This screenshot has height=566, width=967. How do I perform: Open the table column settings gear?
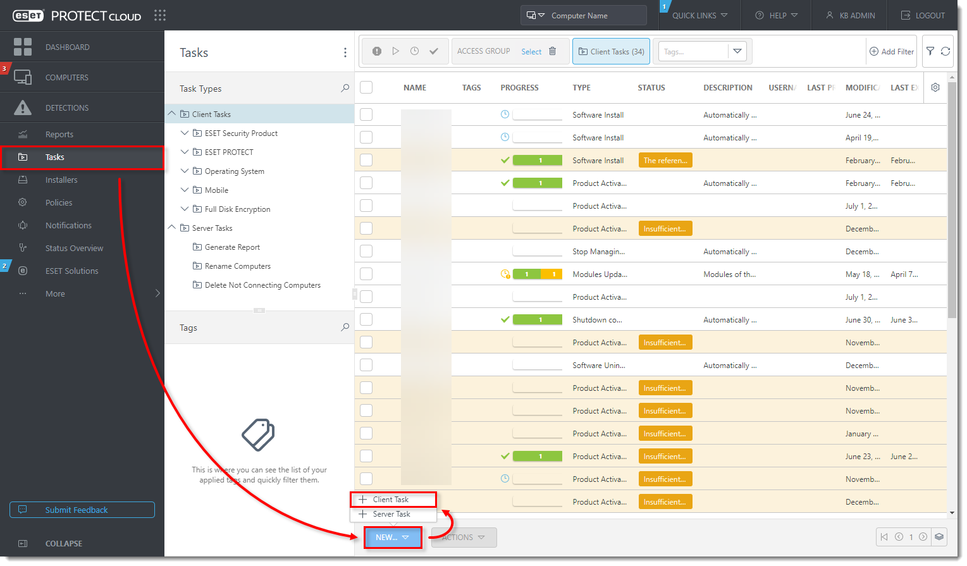935,88
